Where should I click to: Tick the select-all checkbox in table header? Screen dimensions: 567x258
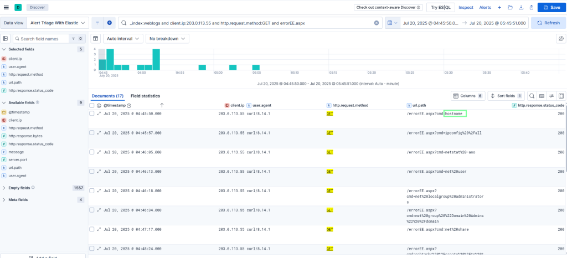(92, 105)
